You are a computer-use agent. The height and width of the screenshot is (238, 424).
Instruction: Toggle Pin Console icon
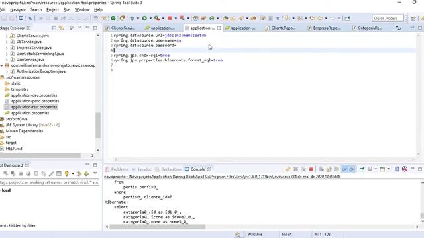tap(362, 169)
